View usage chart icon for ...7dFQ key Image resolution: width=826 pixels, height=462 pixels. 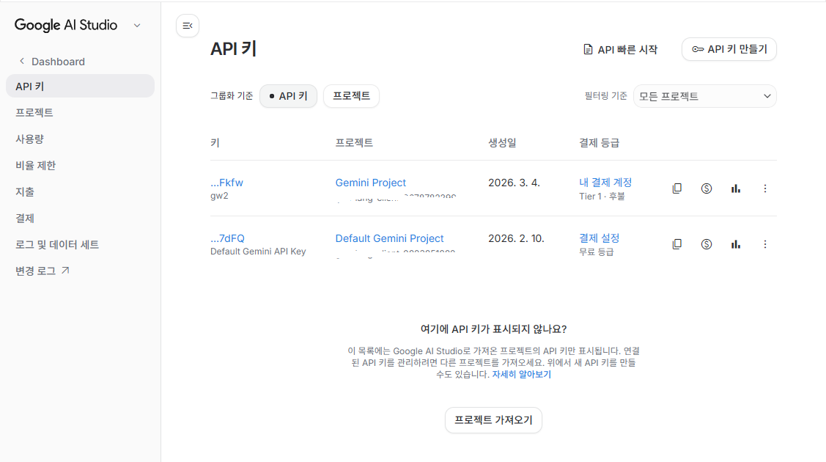pos(735,243)
